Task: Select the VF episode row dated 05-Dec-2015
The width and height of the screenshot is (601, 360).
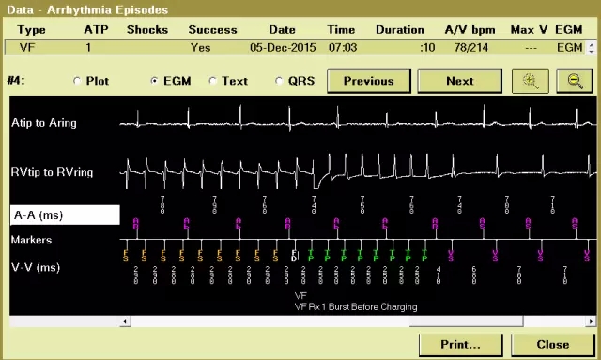Action: click(x=294, y=48)
